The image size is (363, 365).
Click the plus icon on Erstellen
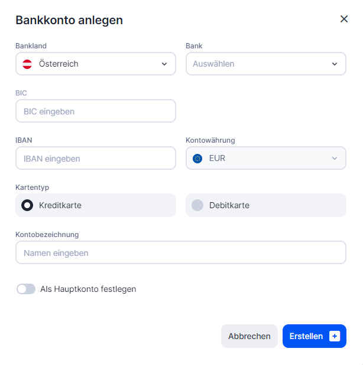(x=335, y=336)
